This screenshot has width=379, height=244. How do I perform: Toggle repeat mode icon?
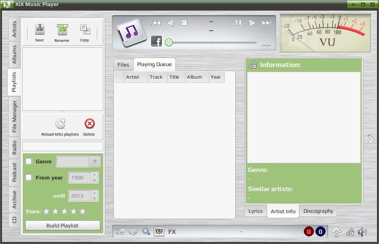tap(133, 232)
